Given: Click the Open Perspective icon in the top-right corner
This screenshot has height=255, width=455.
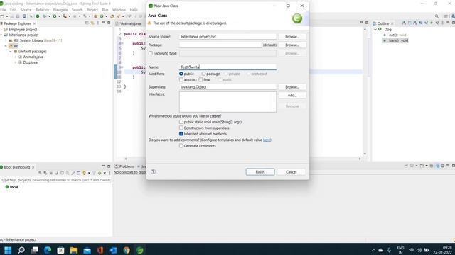Looking at the screenshot, I should pos(446,16).
